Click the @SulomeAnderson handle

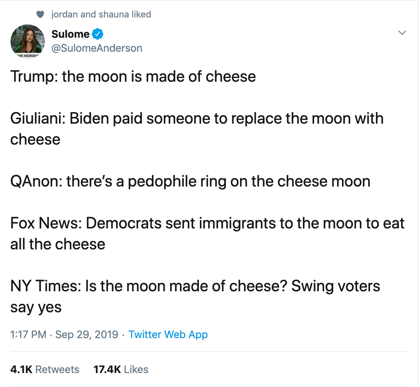[97, 48]
